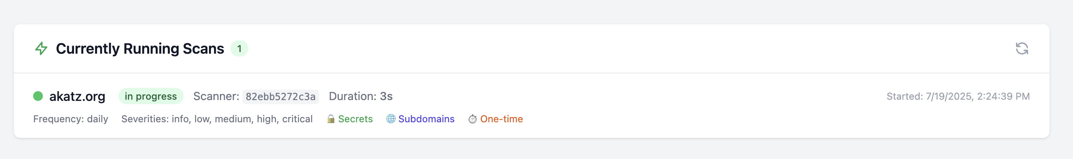Screen dimensions: 1073x159
Task: Click the running scans count badge
Action: [x=239, y=49]
